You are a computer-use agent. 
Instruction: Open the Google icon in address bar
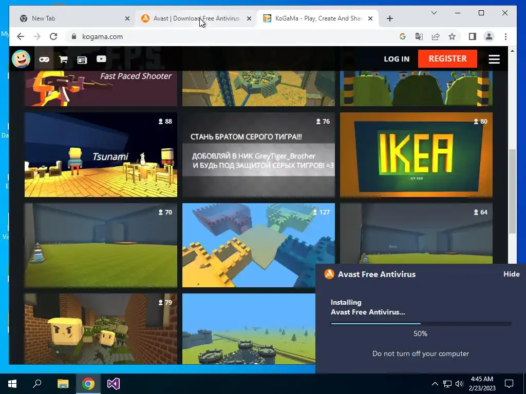click(x=403, y=36)
